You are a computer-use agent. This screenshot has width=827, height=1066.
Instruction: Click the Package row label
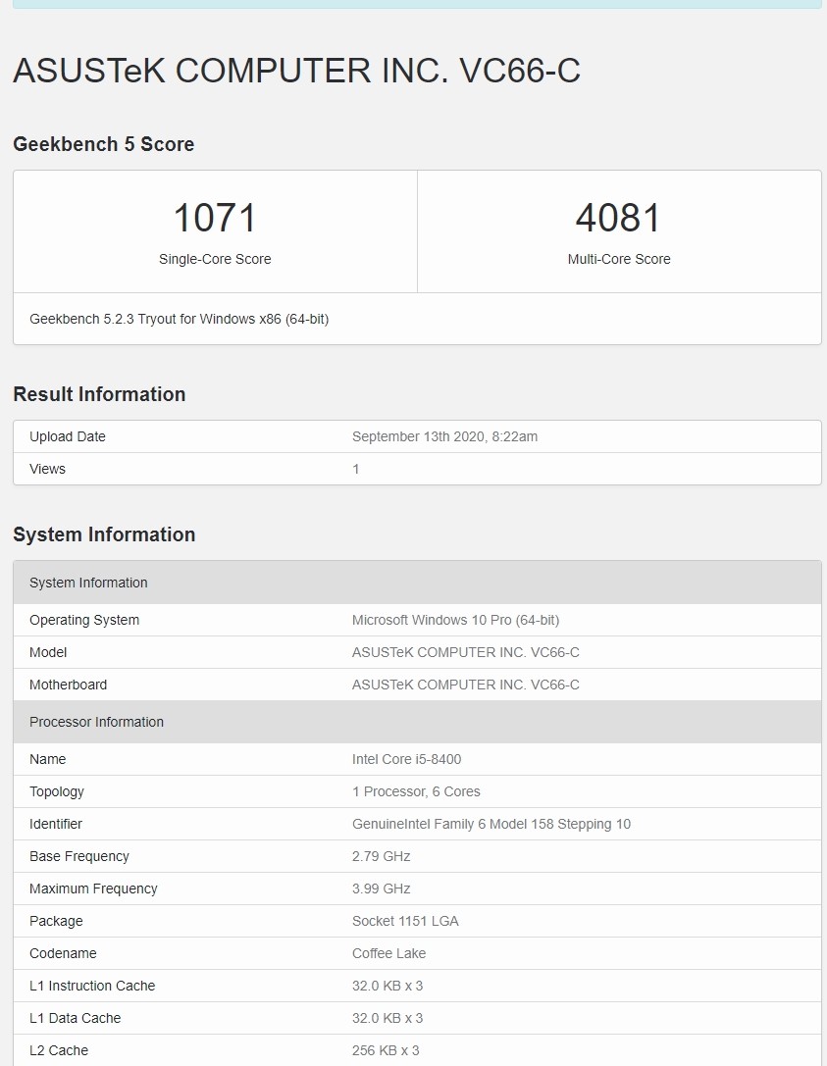point(57,921)
